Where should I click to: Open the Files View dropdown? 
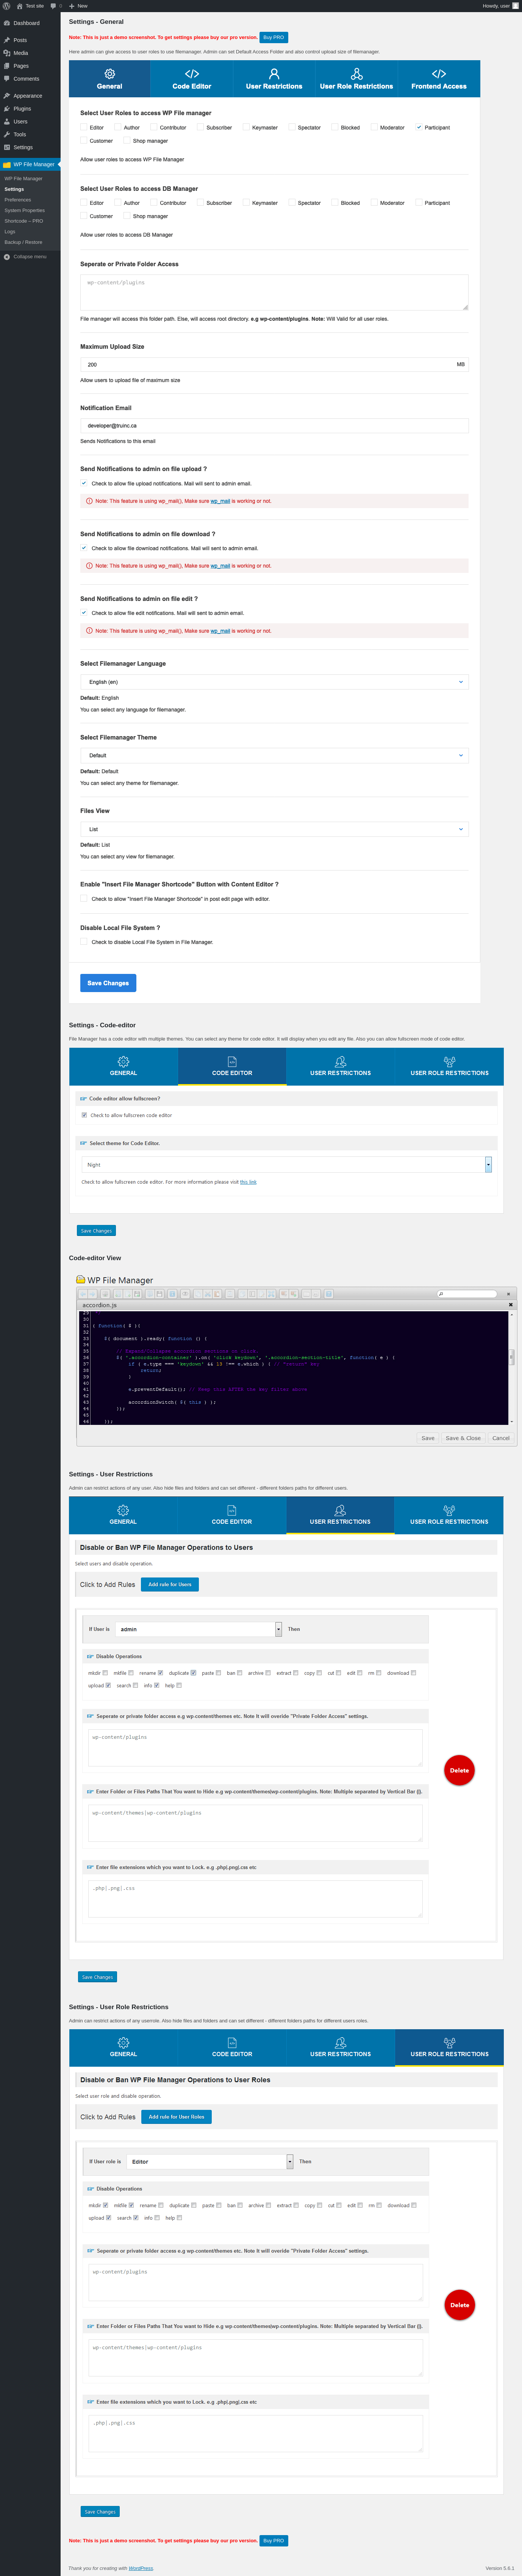274,829
